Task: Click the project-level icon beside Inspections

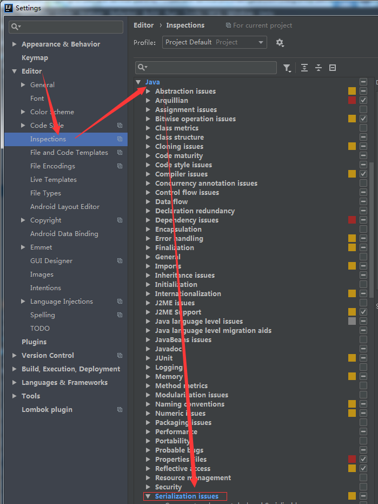Action: point(120,139)
